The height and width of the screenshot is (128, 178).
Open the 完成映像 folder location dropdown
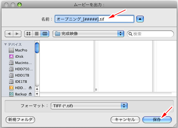click(88, 34)
